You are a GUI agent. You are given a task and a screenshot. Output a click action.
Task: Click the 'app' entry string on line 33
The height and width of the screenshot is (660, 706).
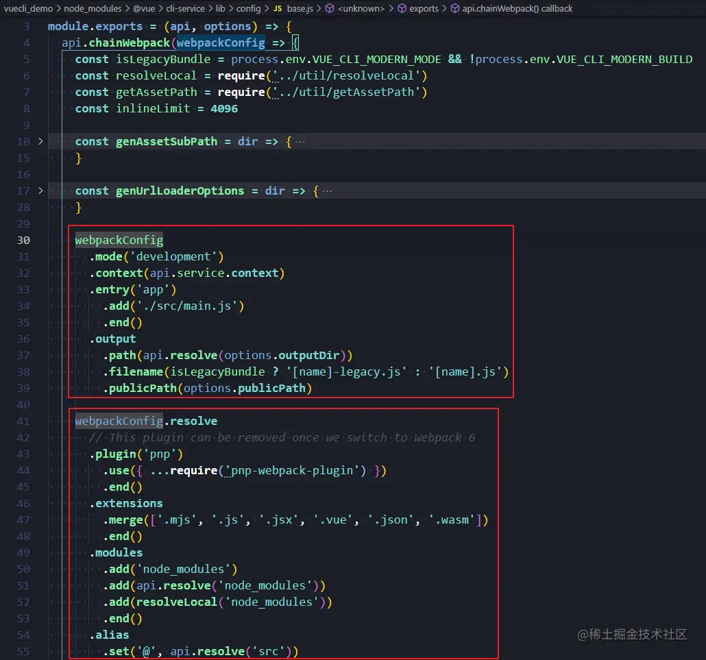(x=153, y=290)
